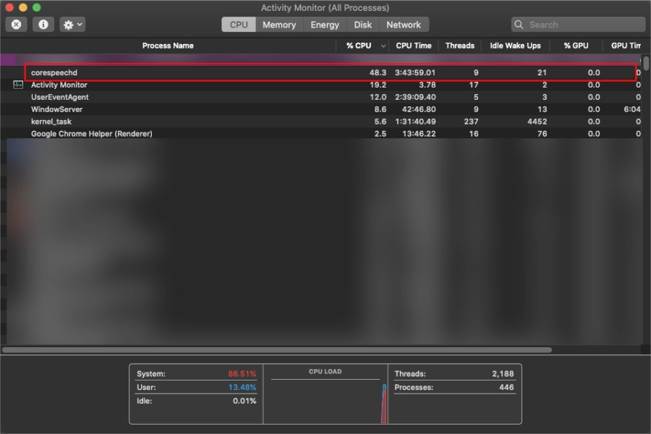Screen dimensions: 651x434
Task: Click the Idle Wake Ups column header
Action: (515, 46)
